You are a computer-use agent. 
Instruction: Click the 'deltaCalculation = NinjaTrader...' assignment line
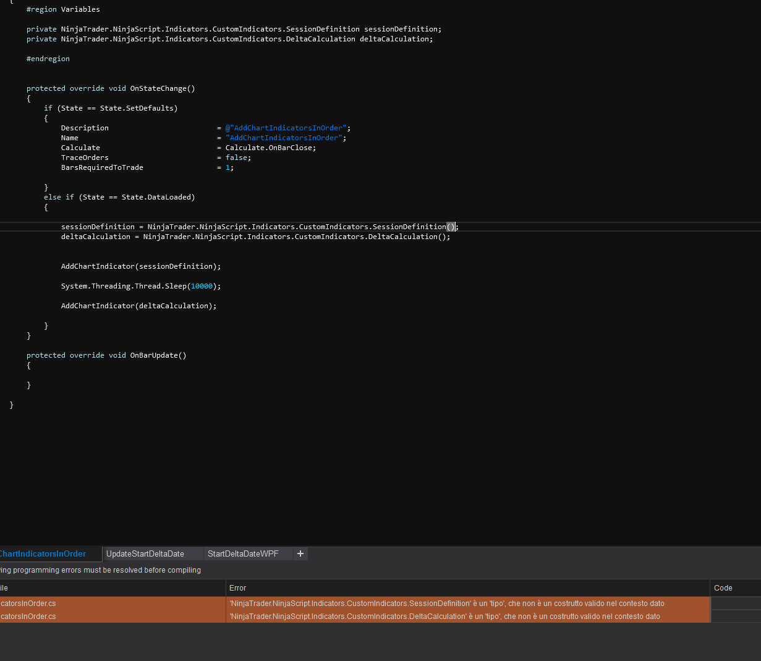coord(256,237)
